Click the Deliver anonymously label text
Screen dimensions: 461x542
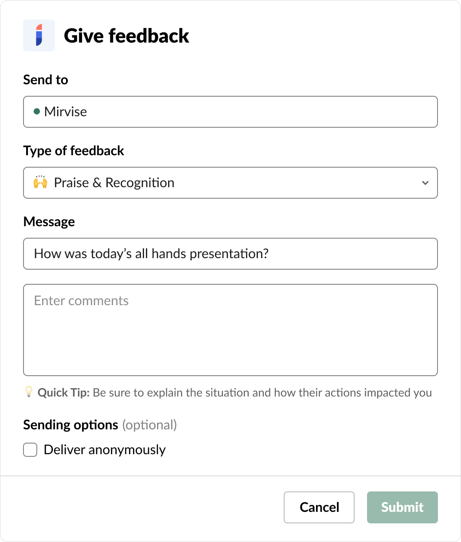(105, 450)
